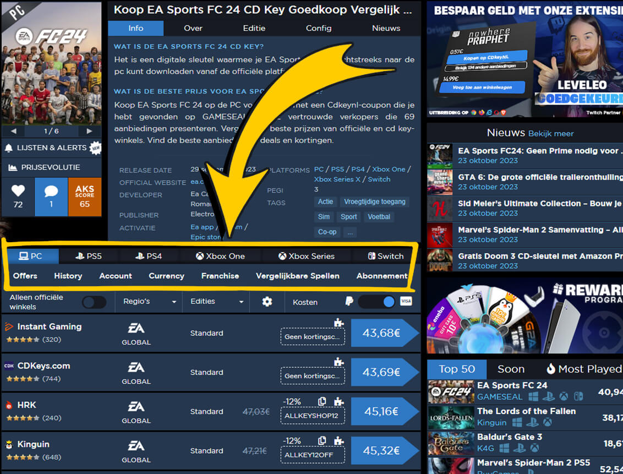Click Visa card icon in Kosten
Image resolution: width=623 pixels, height=474 pixels.
[406, 301]
